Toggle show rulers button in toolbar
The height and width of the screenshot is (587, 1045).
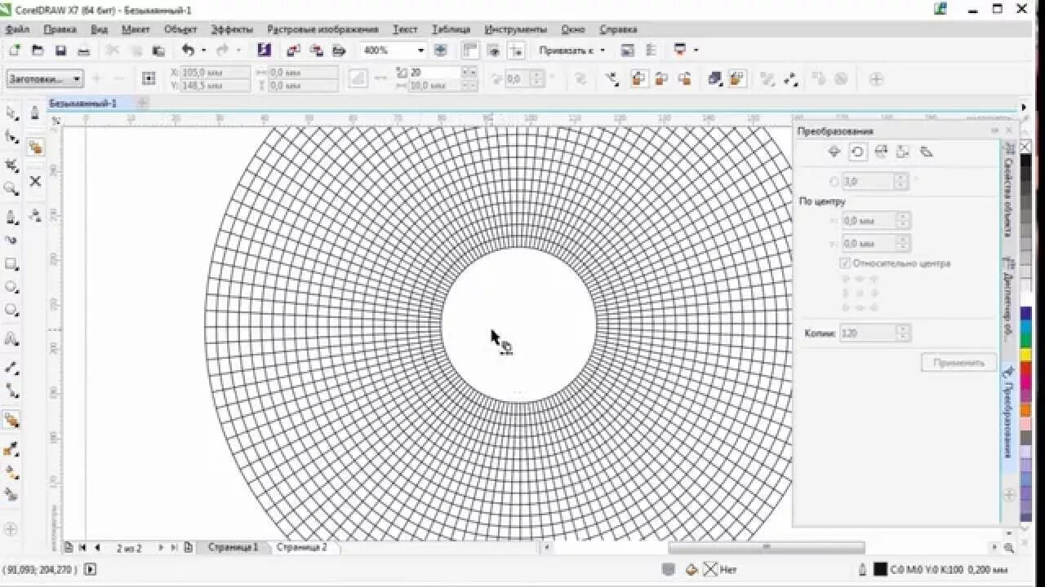pos(469,51)
